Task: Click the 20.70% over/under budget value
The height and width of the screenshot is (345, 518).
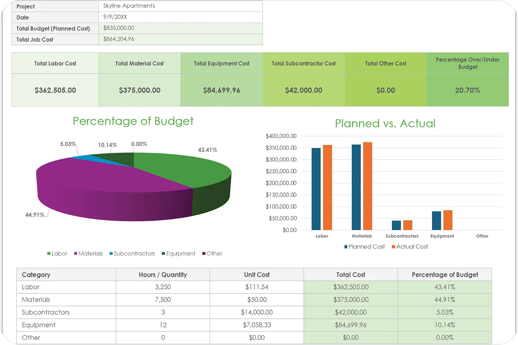Action: 467,91
